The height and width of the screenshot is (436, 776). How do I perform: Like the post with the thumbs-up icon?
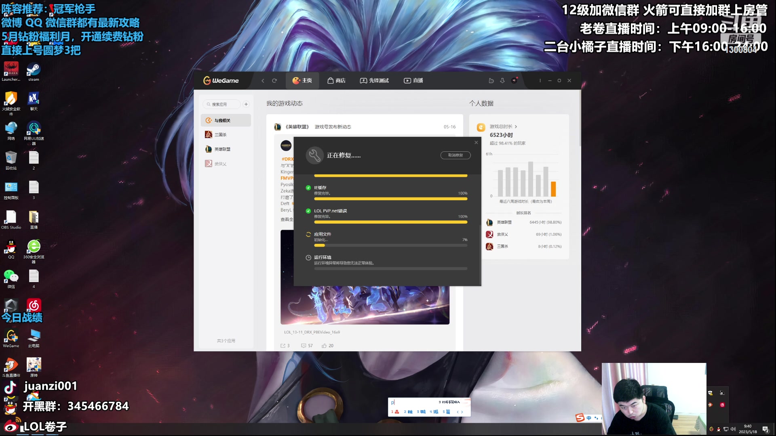tap(324, 346)
